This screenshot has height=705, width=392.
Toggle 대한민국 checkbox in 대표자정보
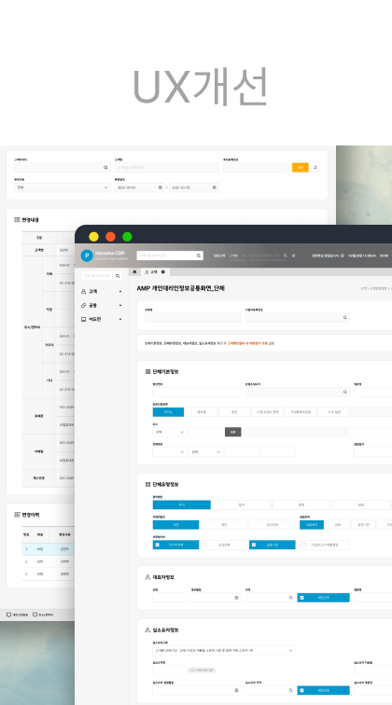point(302,598)
